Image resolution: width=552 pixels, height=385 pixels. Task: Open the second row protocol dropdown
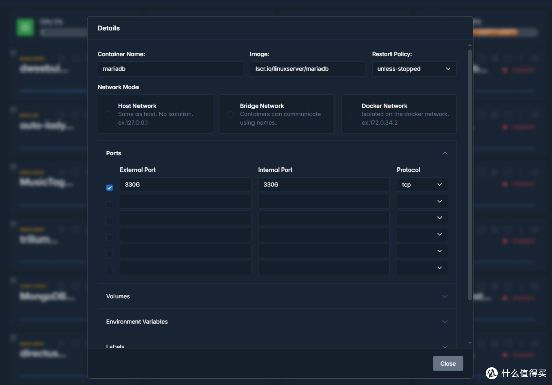[422, 202]
